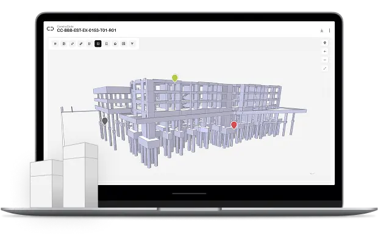Click the toolbar icon between the black tool and home

(107, 44)
